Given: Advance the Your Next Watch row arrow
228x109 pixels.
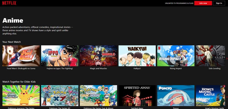Looking at the screenshot, I should 227,58.
